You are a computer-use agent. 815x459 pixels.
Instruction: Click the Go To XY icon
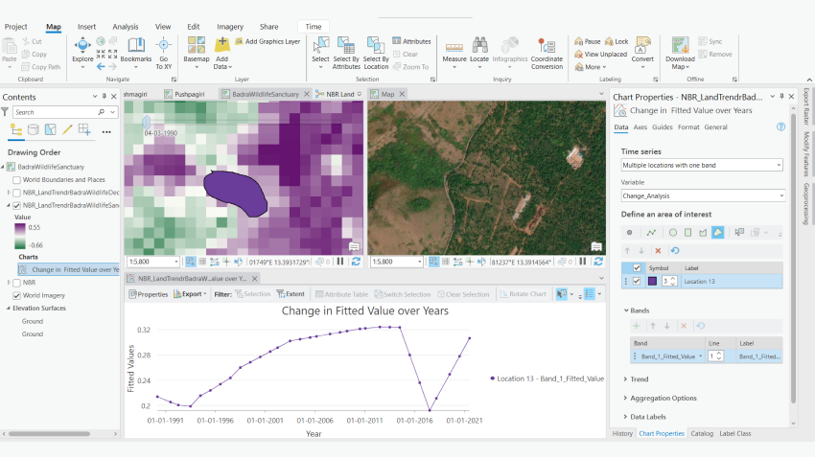pos(164,50)
